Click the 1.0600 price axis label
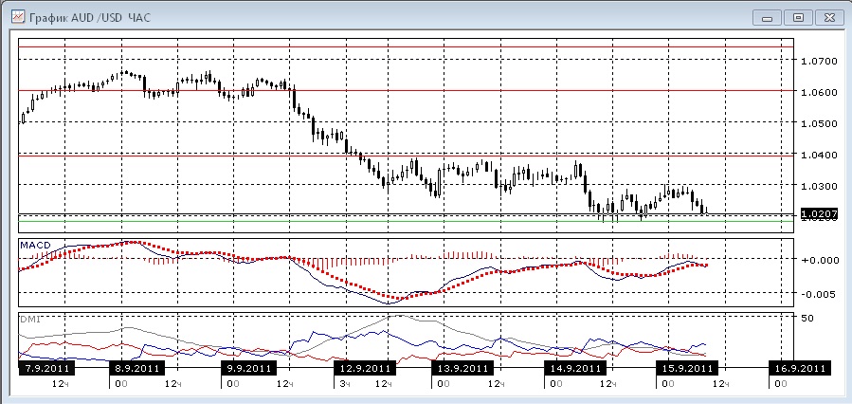The height and width of the screenshot is (404, 852). tap(819, 92)
